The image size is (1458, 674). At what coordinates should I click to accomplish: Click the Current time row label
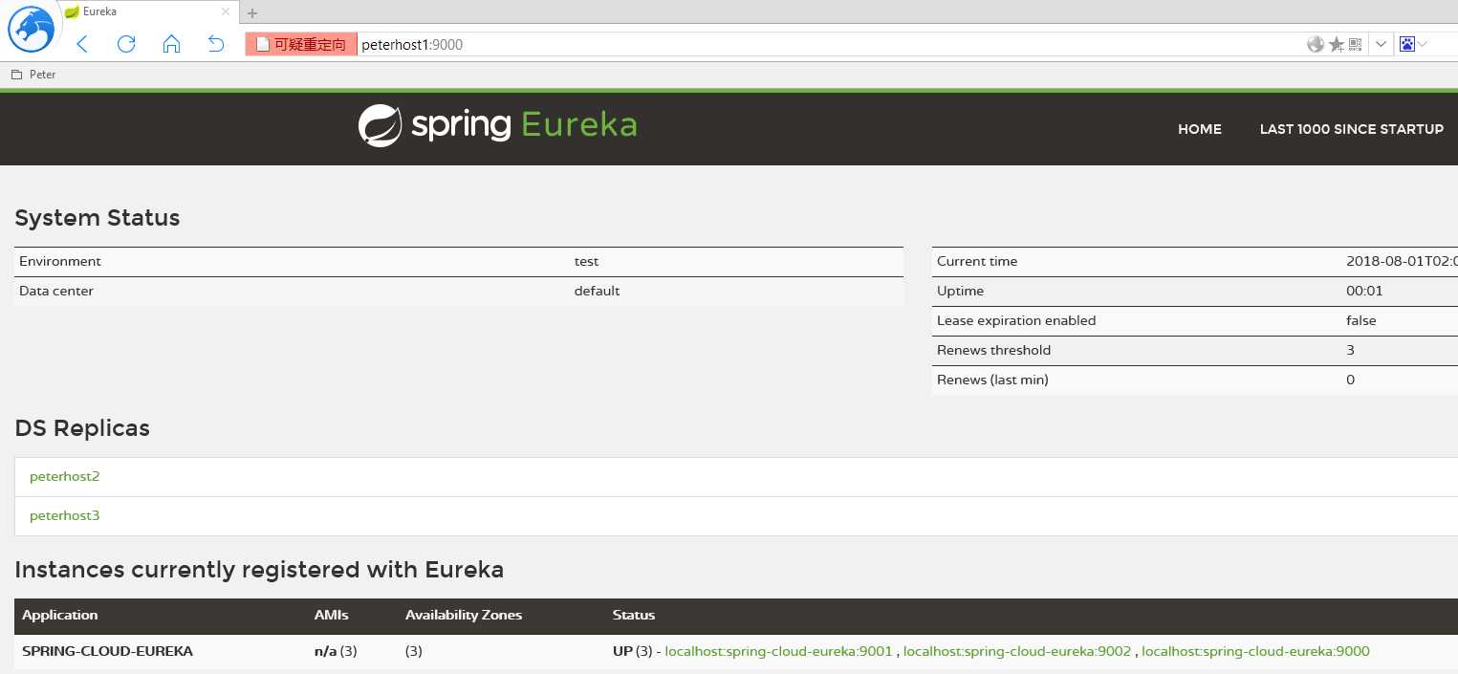(x=977, y=261)
